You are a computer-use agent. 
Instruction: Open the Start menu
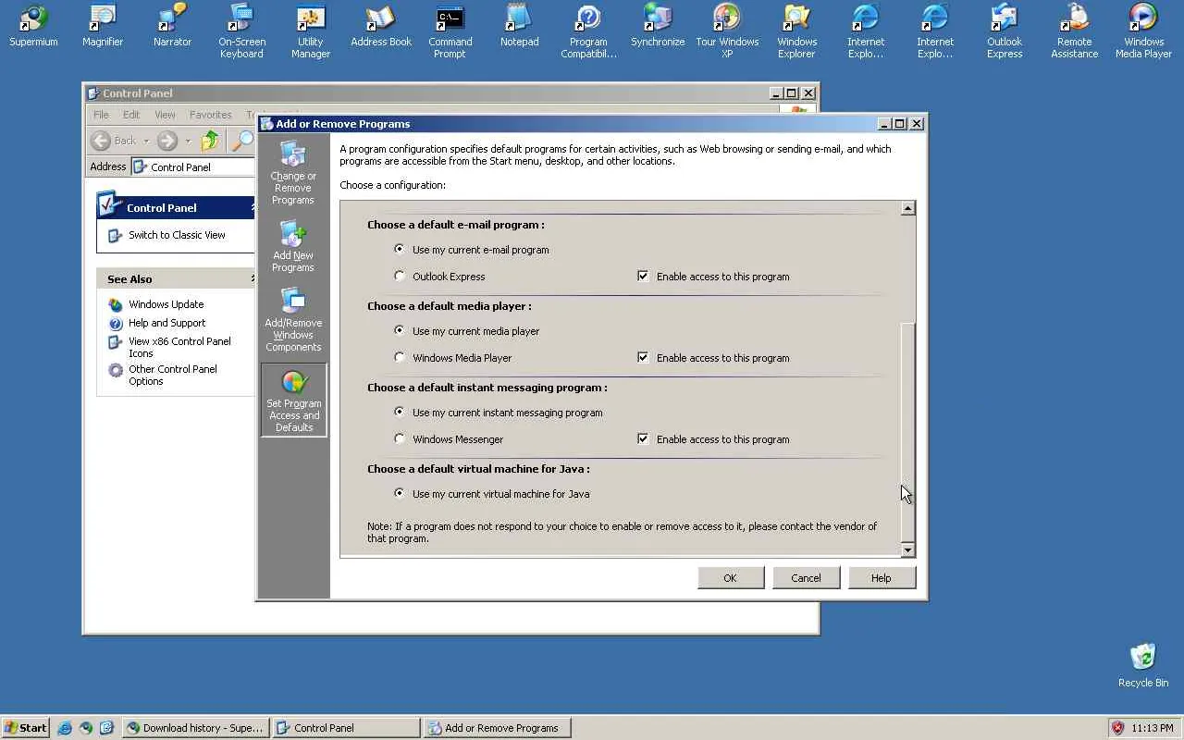tap(26, 728)
